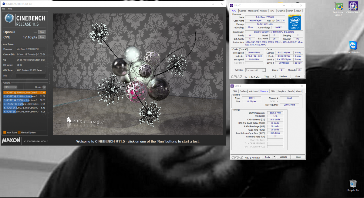The image size is (364, 198).
Task: Switch to Mainboard tab in lower CPU-Z window
Action: [254, 91]
